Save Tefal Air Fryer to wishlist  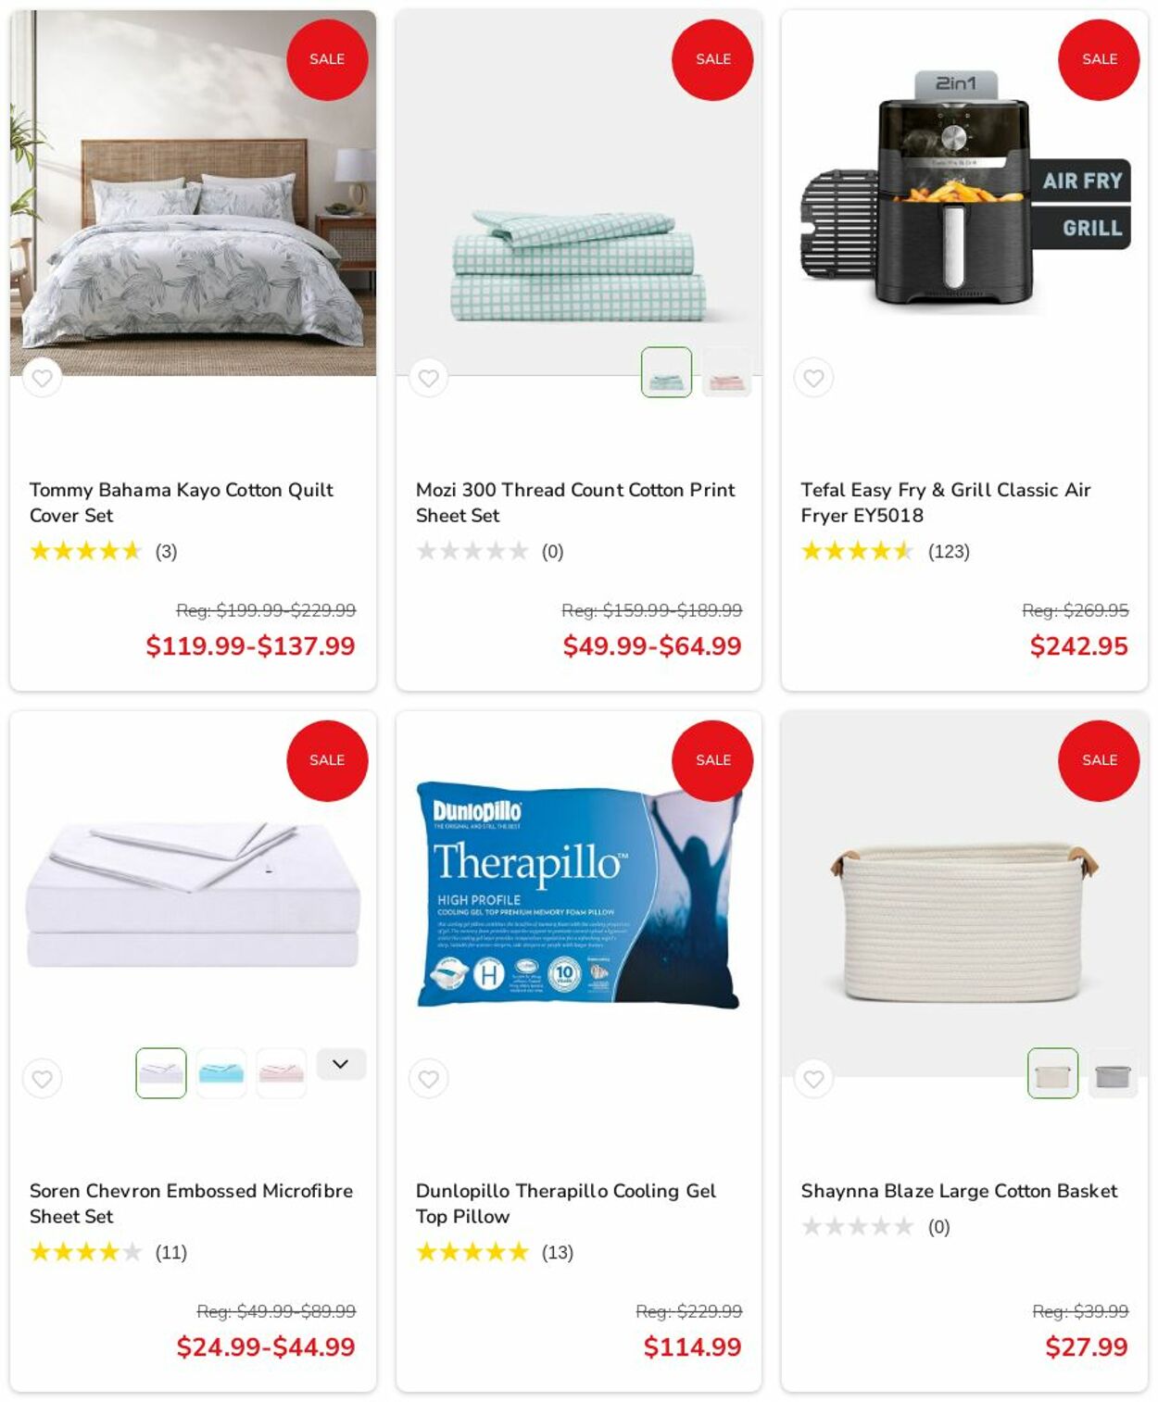point(813,378)
